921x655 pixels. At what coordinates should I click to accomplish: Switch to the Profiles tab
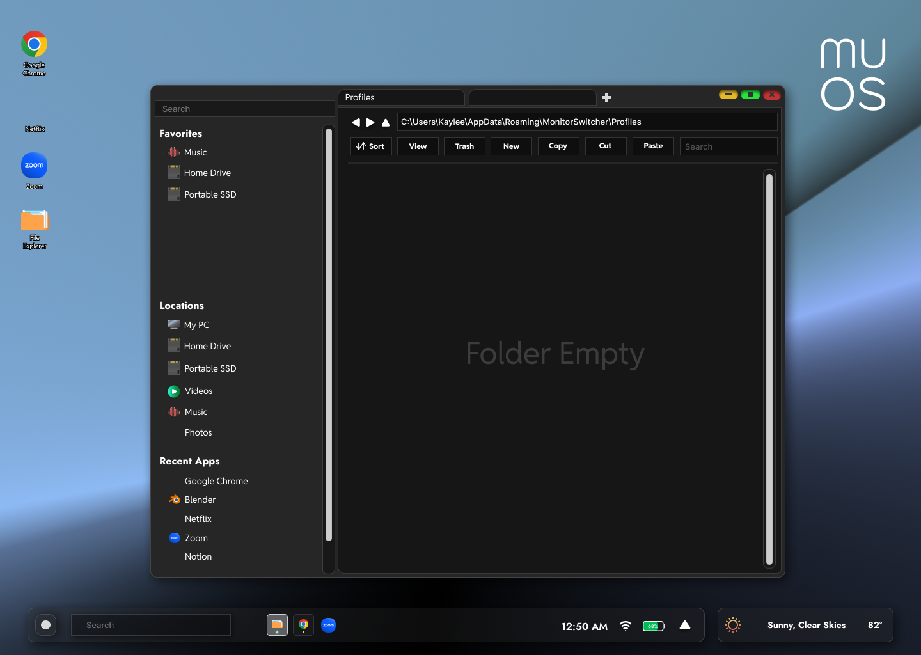(401, 97)
